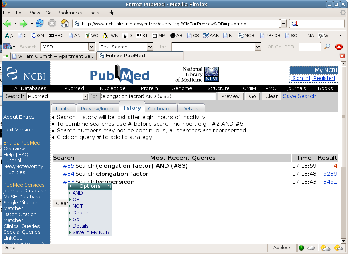The image size is (348, 254).
Task: Choose Delete in the Options popup
Action: (80, 213)
